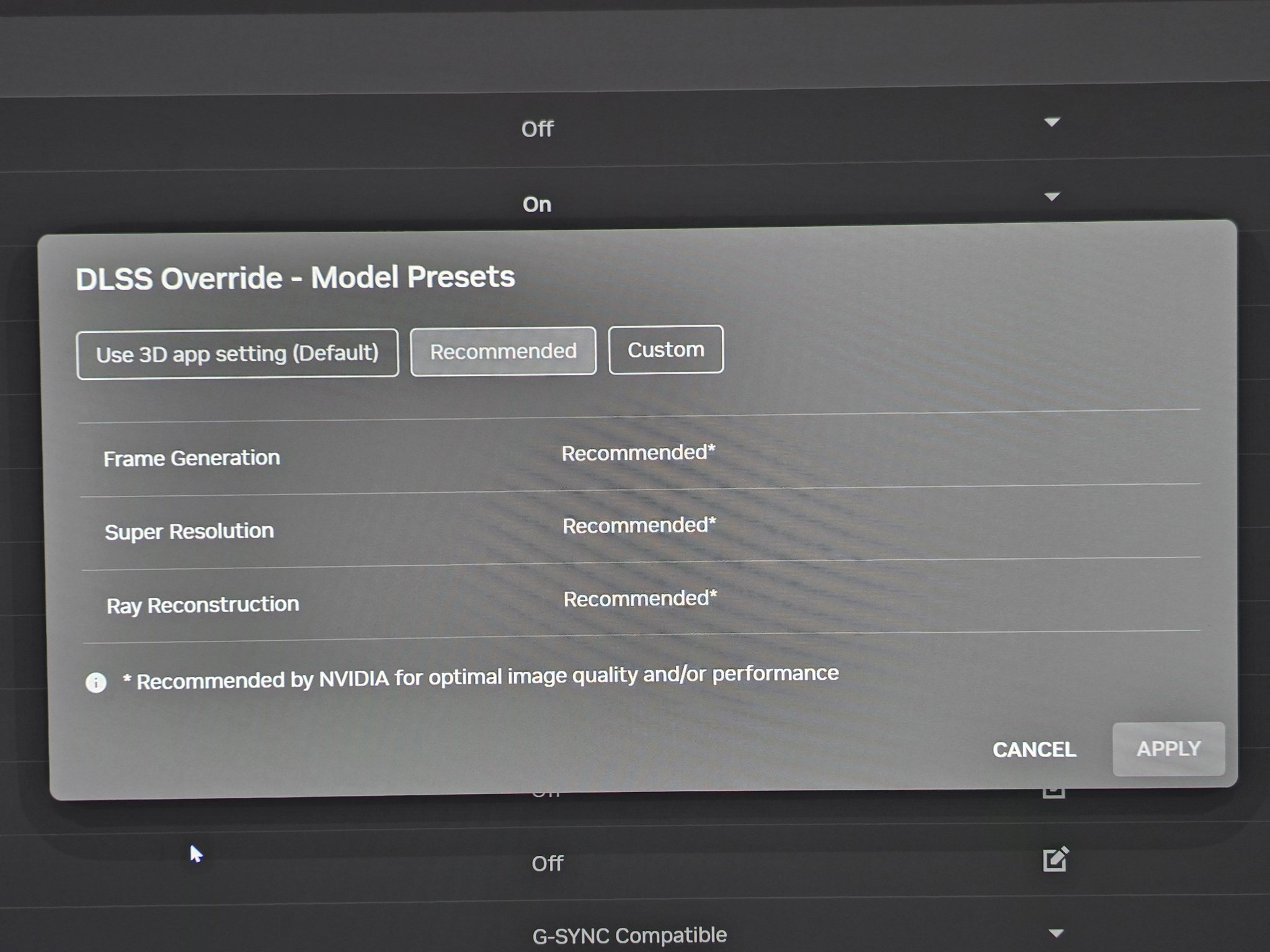1270x952 pixels.
Task: Click the DLSS Override - Model Presets title
Action: click(295, 278)
